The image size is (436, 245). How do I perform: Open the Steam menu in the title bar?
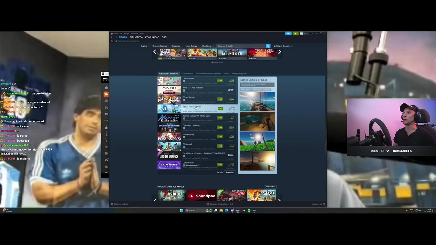pyautogui.click(x=115, y=34)
